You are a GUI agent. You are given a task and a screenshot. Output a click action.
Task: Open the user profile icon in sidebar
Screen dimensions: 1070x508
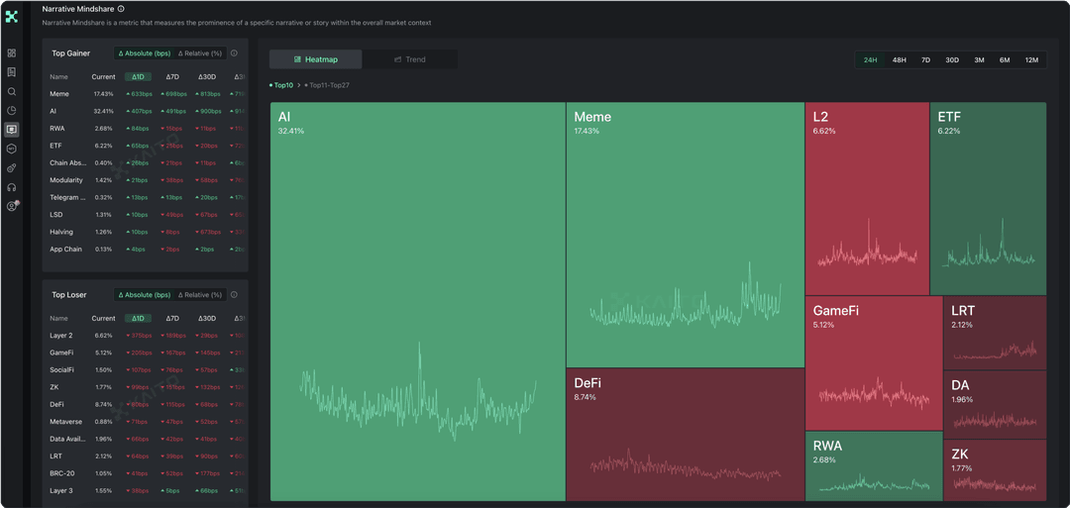tap(12, 206)
